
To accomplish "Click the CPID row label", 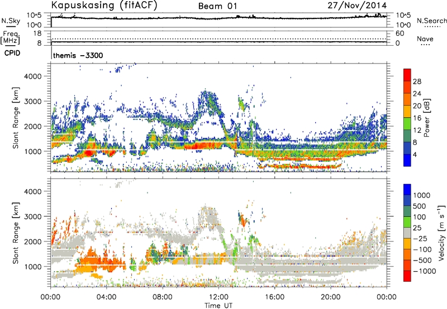I will tap(12, 53).
